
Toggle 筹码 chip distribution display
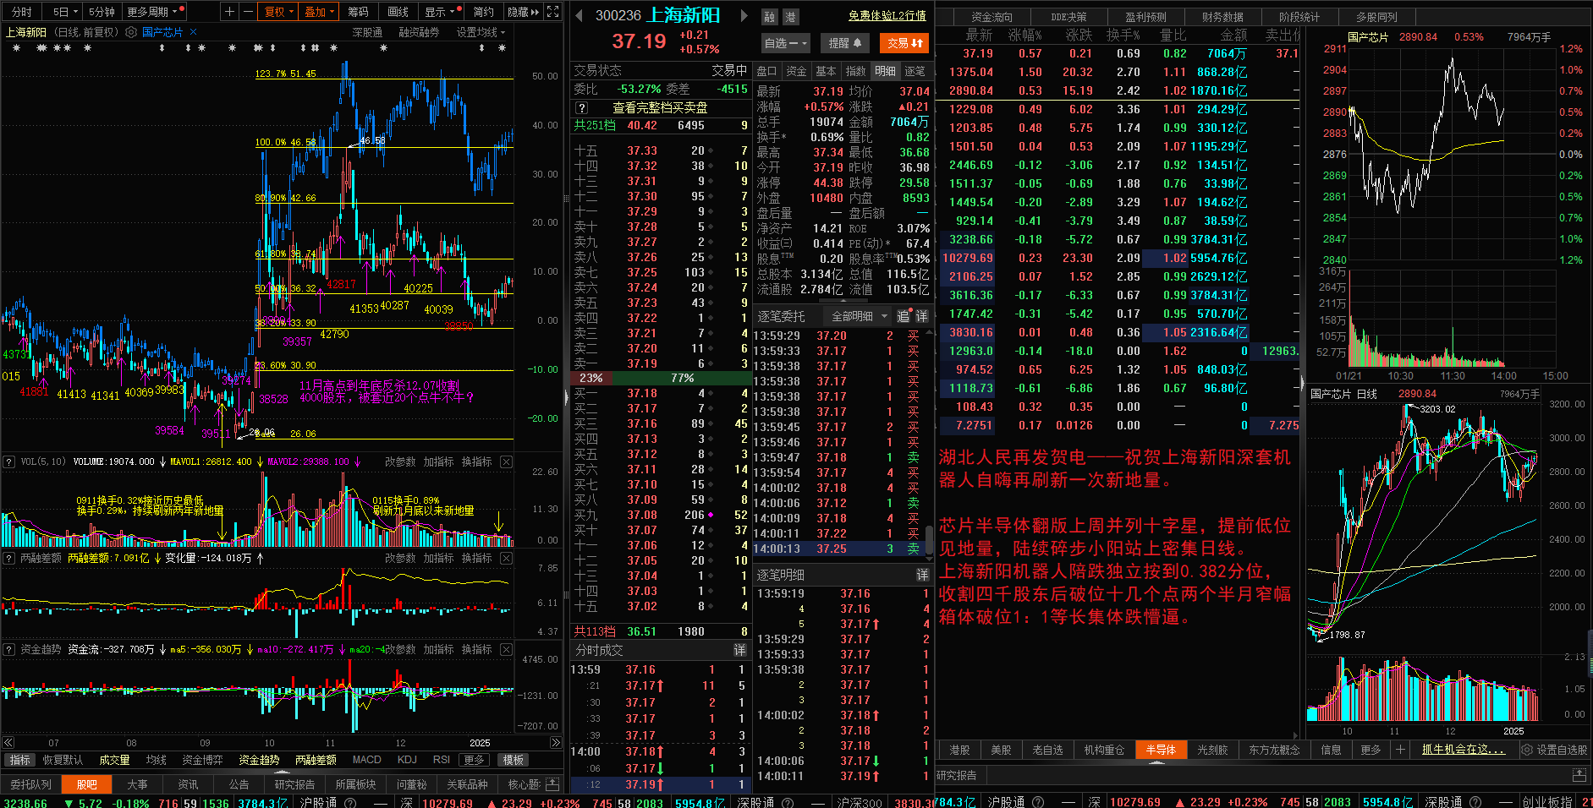point(358,12)
